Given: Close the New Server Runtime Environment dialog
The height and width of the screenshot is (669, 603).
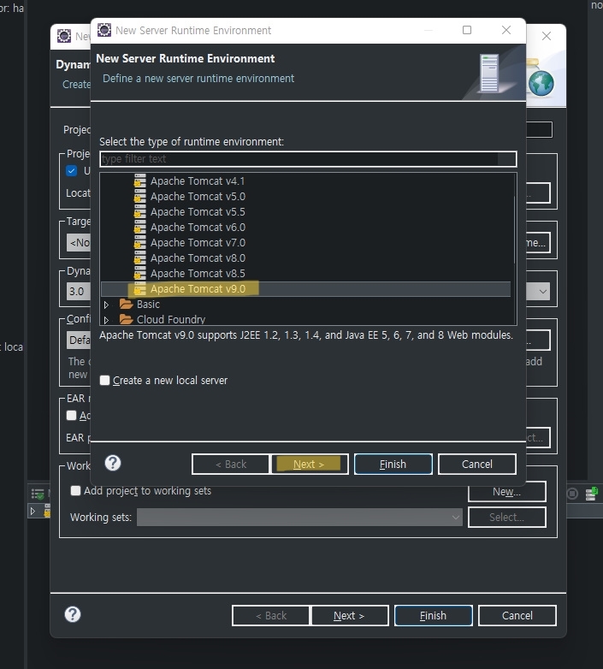Looking at the screenshot, I should coord(506,30).
